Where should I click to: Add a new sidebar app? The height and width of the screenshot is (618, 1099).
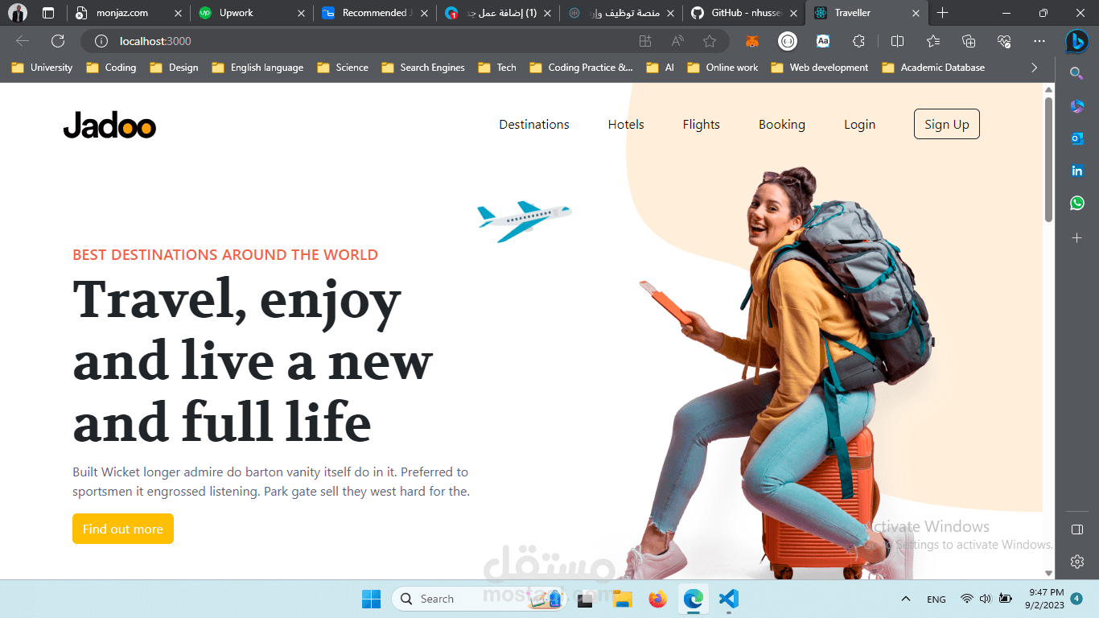tap(1077, 238)
